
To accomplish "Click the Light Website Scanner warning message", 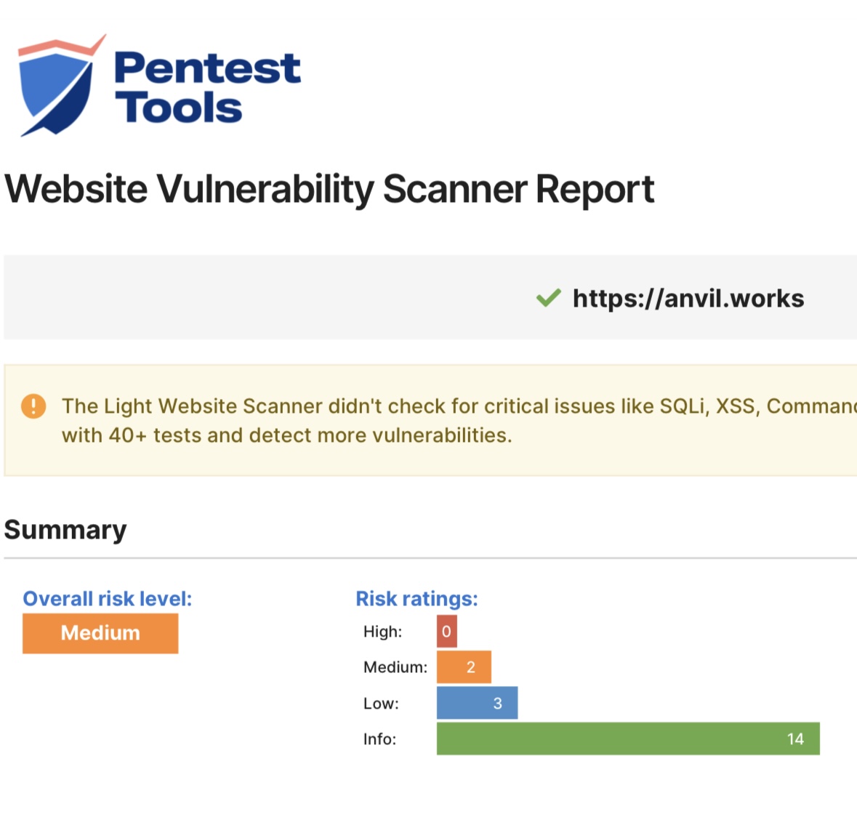I will click(459, 421).
